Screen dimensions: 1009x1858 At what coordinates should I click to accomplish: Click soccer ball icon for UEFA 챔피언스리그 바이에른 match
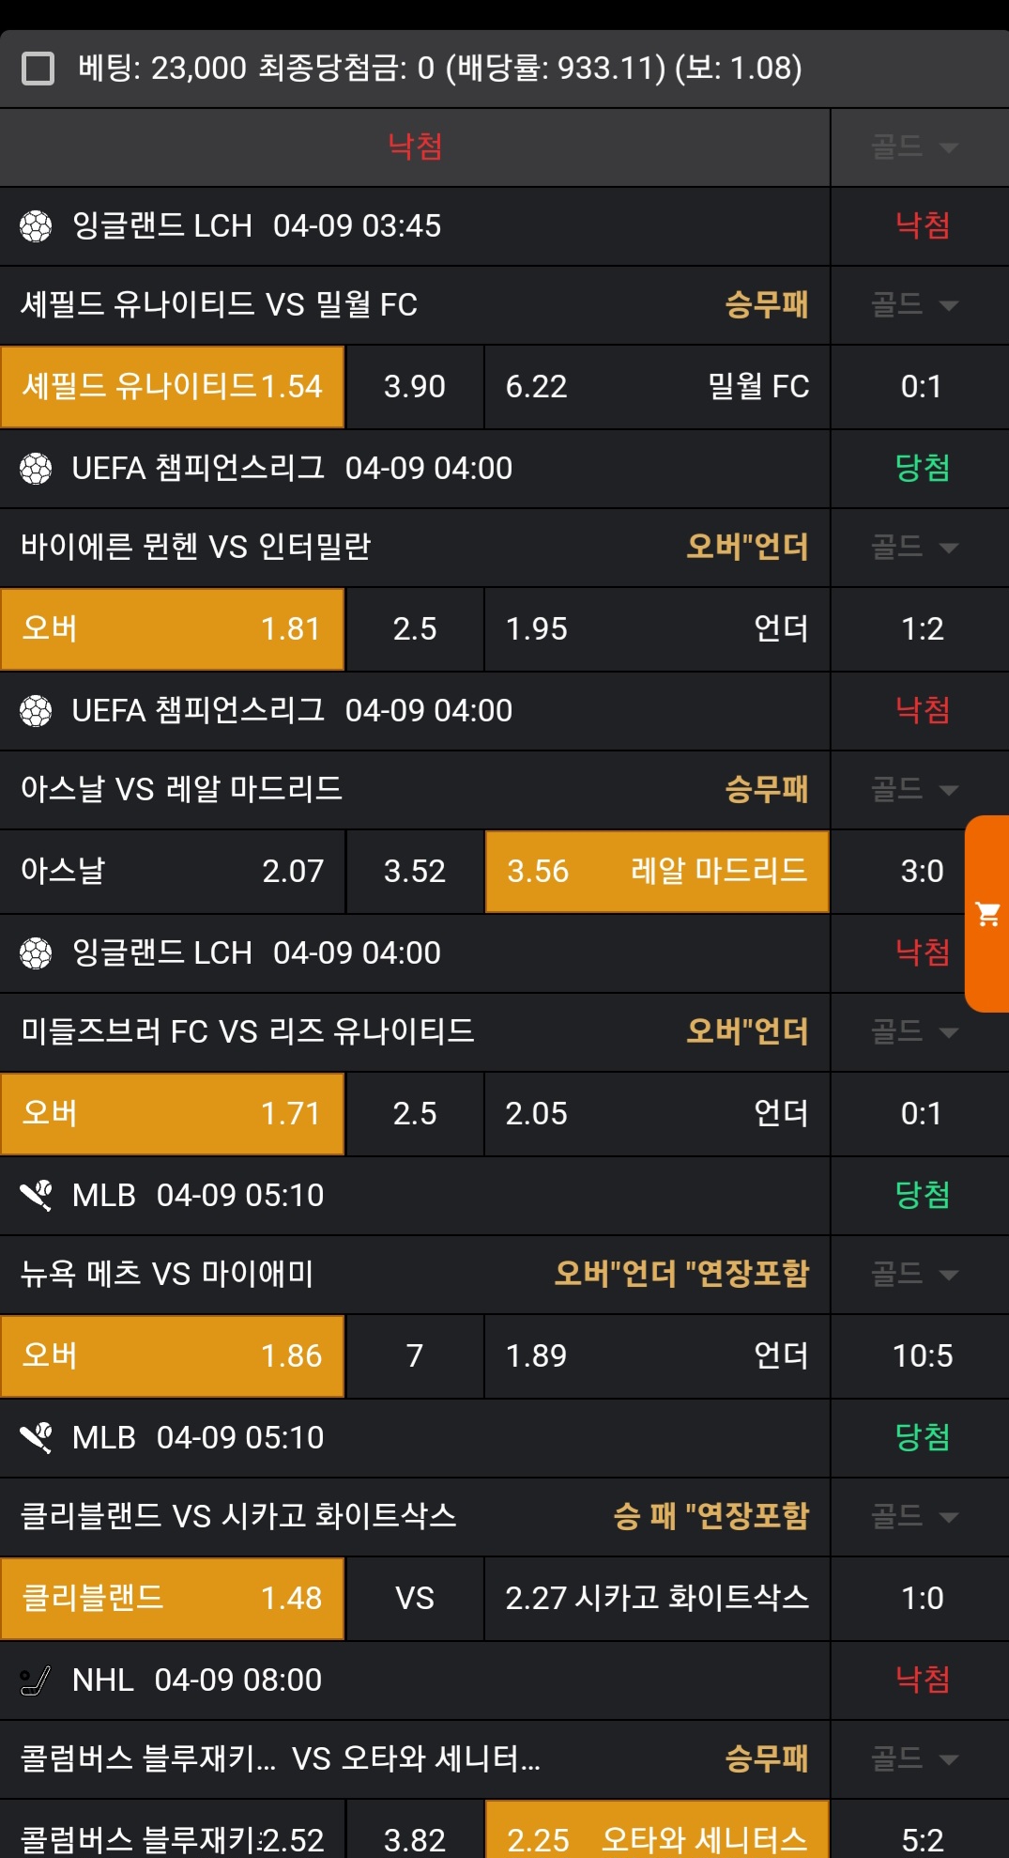[x=36, y=469]
